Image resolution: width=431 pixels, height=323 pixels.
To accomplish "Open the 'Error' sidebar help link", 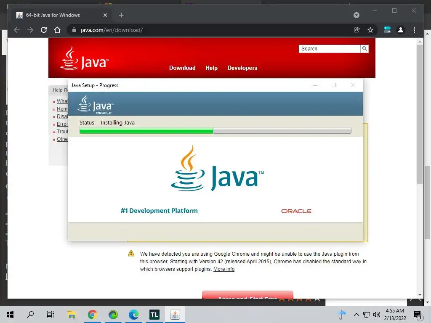I will (x=62, y=124).
